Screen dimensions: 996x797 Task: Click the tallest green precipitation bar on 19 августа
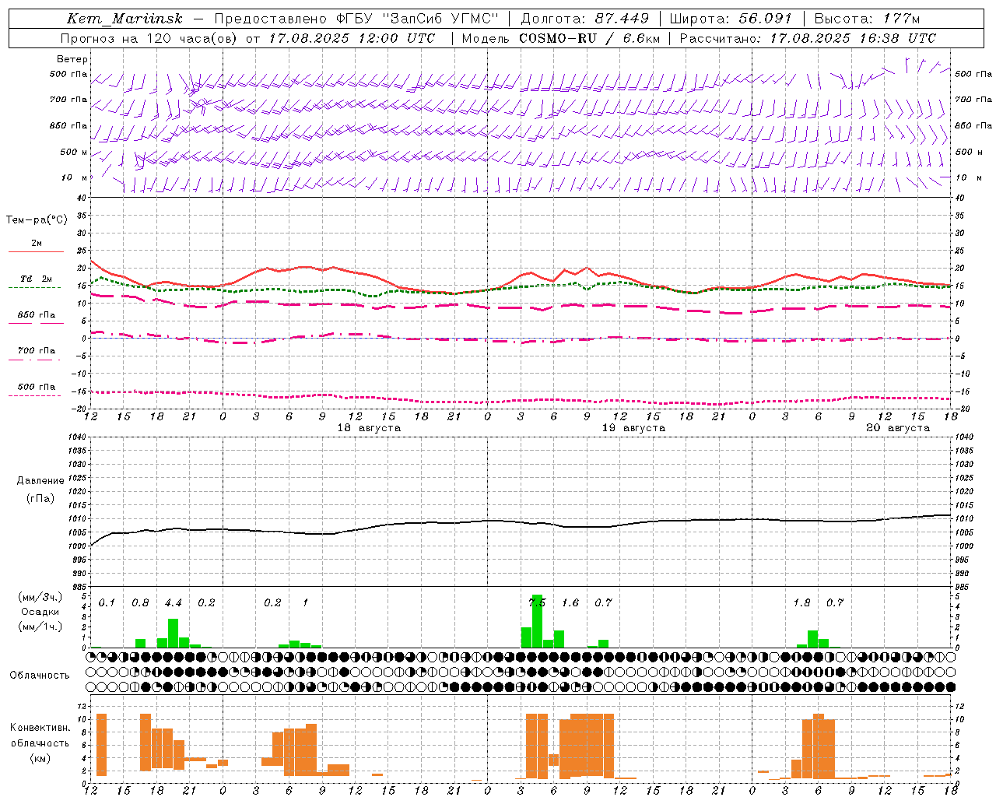(x=537, y=621)
